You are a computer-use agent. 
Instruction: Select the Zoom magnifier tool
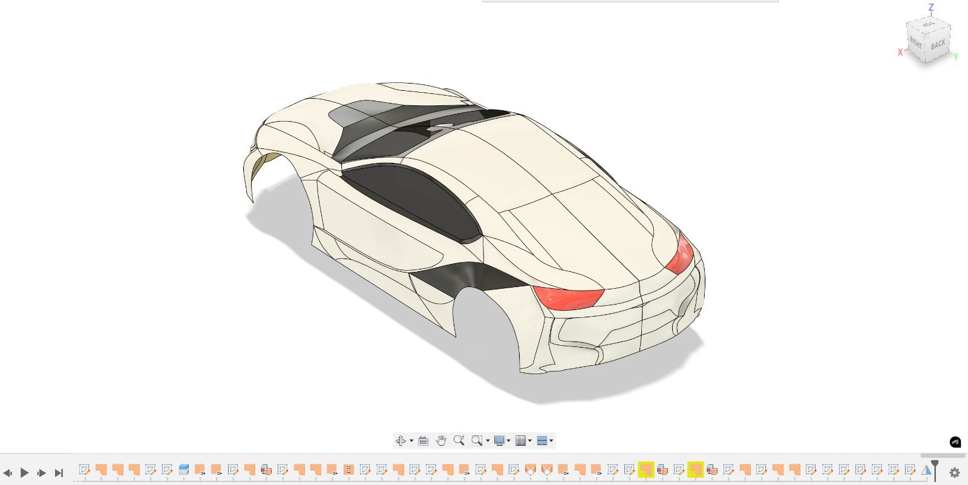pyautogui.click(x=459, y=441)
